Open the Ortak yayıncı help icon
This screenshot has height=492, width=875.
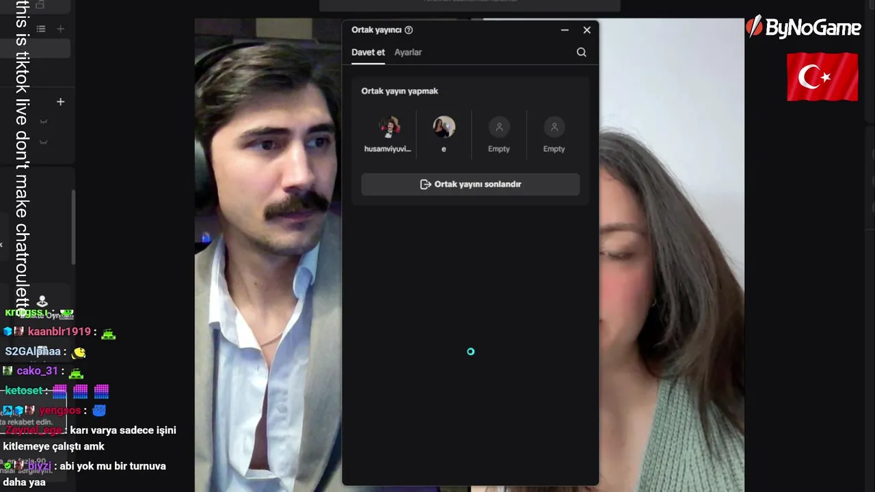pos(409,30)
